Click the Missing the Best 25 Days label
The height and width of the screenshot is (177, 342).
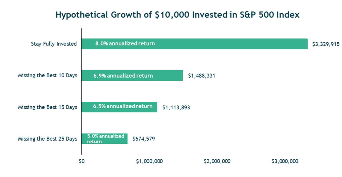pyautogui.click(x=47, y=139)
